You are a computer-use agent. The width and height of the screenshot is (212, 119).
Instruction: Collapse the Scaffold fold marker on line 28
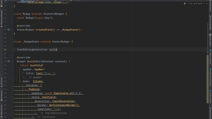(x=13, y=65)
